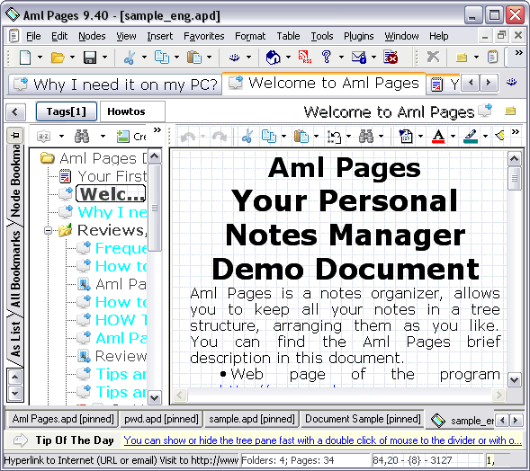Click the Cut scissors icon in main toolbar
The height and width of the screenshot is (471, 530).
click(129, 58)
